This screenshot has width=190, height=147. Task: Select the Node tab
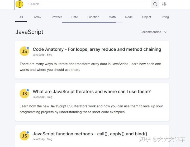pyautogui.click(x=129, y=17)
